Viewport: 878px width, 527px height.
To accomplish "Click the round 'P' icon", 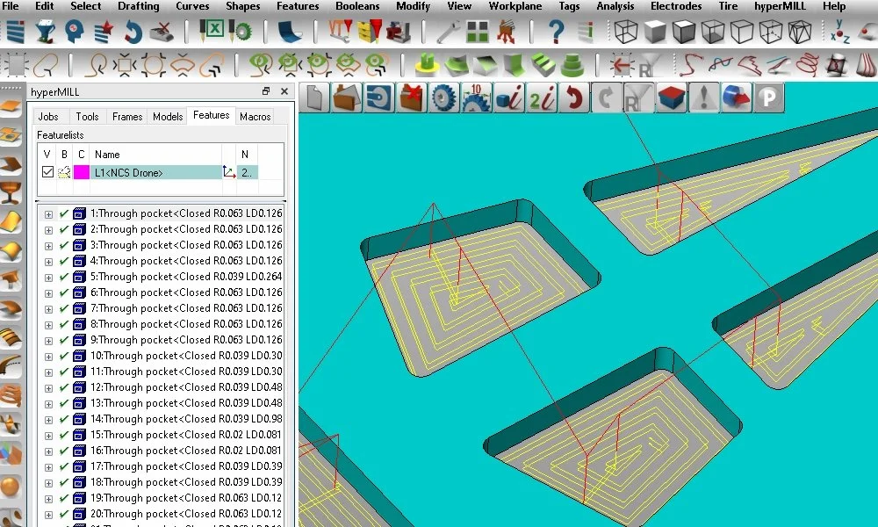I will pyautogui.click(x=769, y=98).
